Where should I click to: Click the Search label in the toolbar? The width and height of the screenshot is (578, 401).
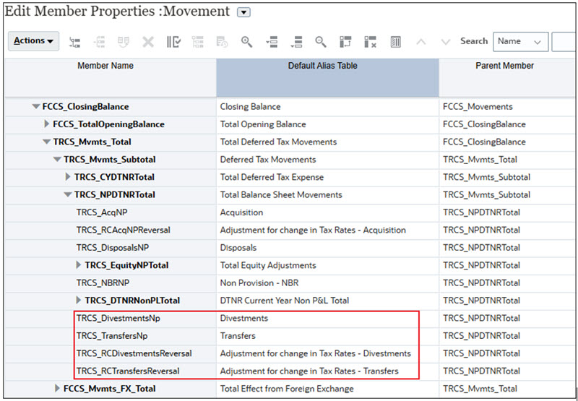tap(474, 41)
